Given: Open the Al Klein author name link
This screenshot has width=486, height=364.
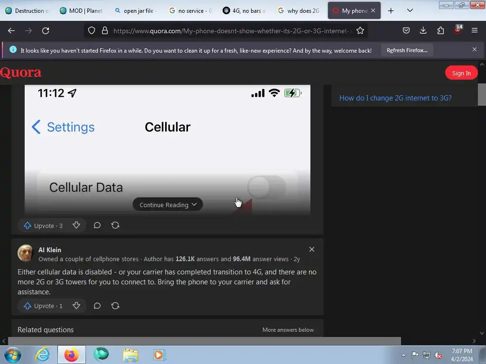Looking at the screenshot, I should (x=49, y=250).
